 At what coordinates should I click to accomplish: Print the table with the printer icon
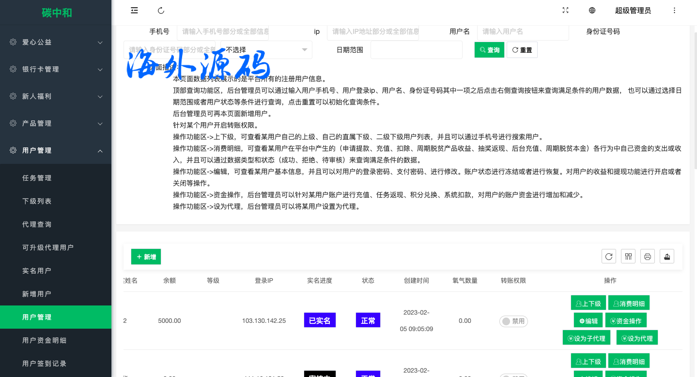point(648,256)
